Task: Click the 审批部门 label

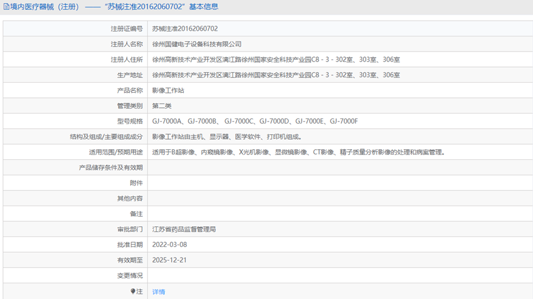Action: (130, 229)
